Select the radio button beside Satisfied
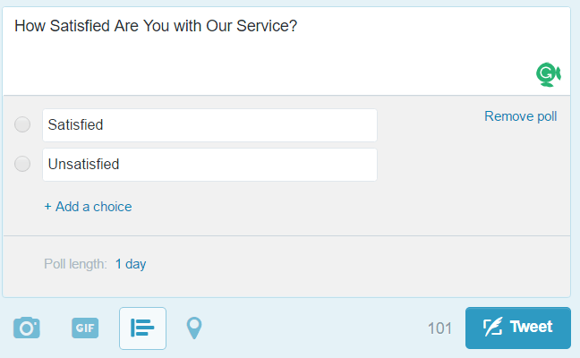Viewport: 580px width, 358px height. pyautogui.click(x=23, y=125)
